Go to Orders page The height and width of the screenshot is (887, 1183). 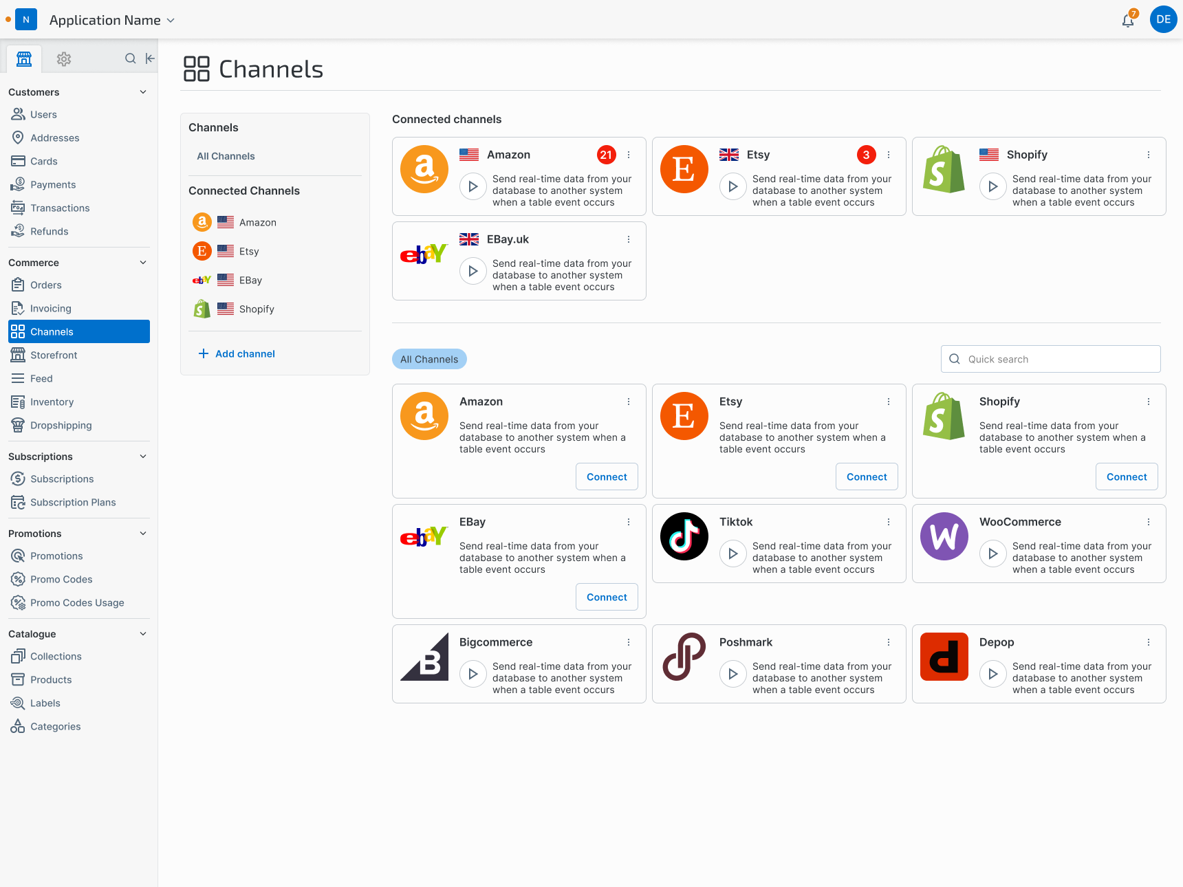[79, 285]
